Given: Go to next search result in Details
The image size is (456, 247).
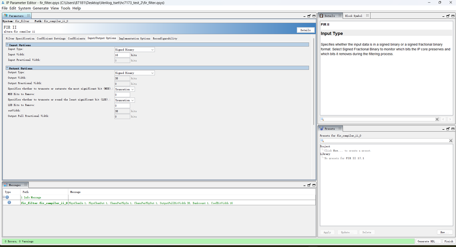Looking at the screenshot, I should [x=450, y=119].
